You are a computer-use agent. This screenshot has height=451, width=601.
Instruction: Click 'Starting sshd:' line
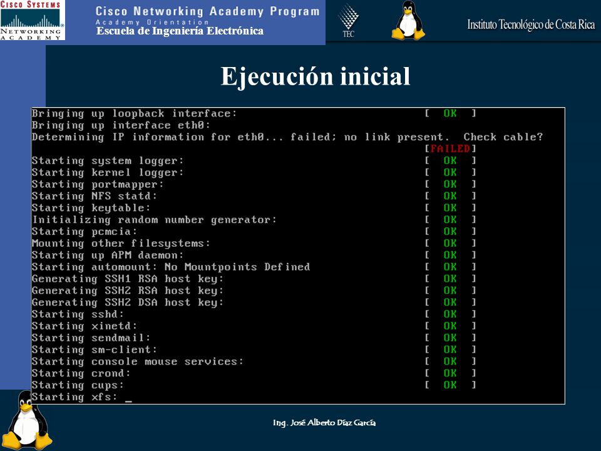(x=78, y=314)
